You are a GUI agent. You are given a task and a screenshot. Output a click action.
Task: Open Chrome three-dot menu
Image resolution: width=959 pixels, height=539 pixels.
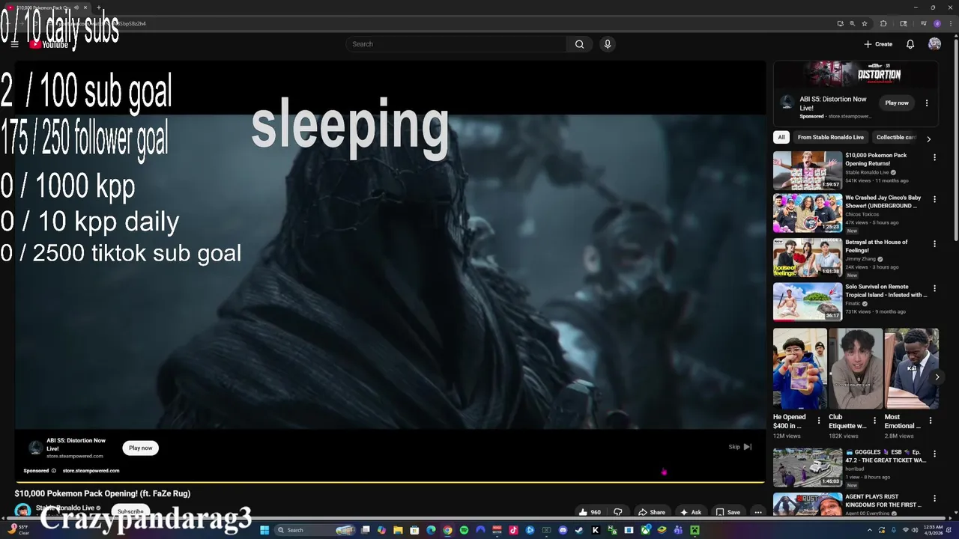[951, 23]
